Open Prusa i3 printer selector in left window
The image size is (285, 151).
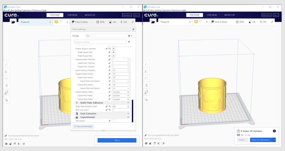click(x=36, y=22)
